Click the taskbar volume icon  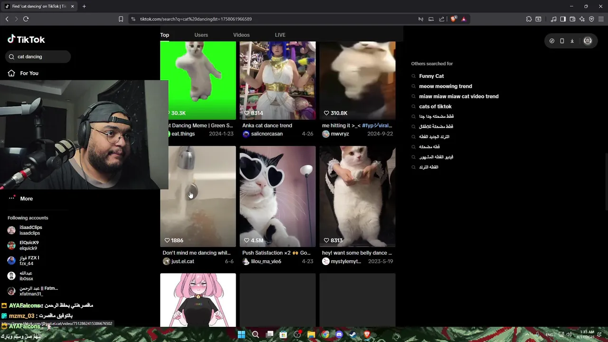click(569, 334)
